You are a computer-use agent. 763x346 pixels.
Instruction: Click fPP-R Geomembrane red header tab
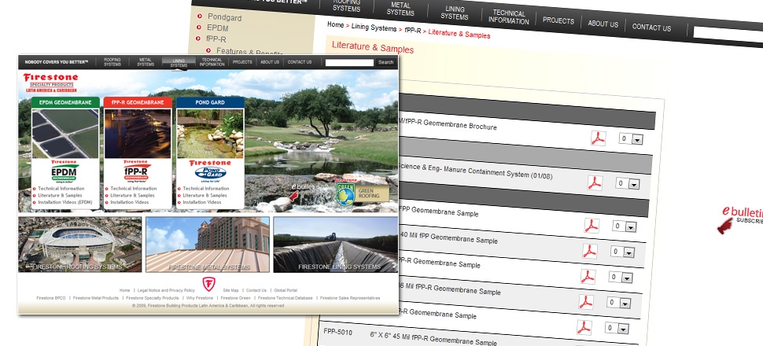pyautogui.click(x=138, y=103)
